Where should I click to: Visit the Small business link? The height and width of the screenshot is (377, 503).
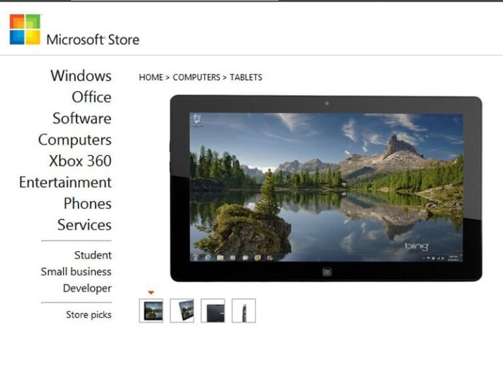click(x=76, y=272)
